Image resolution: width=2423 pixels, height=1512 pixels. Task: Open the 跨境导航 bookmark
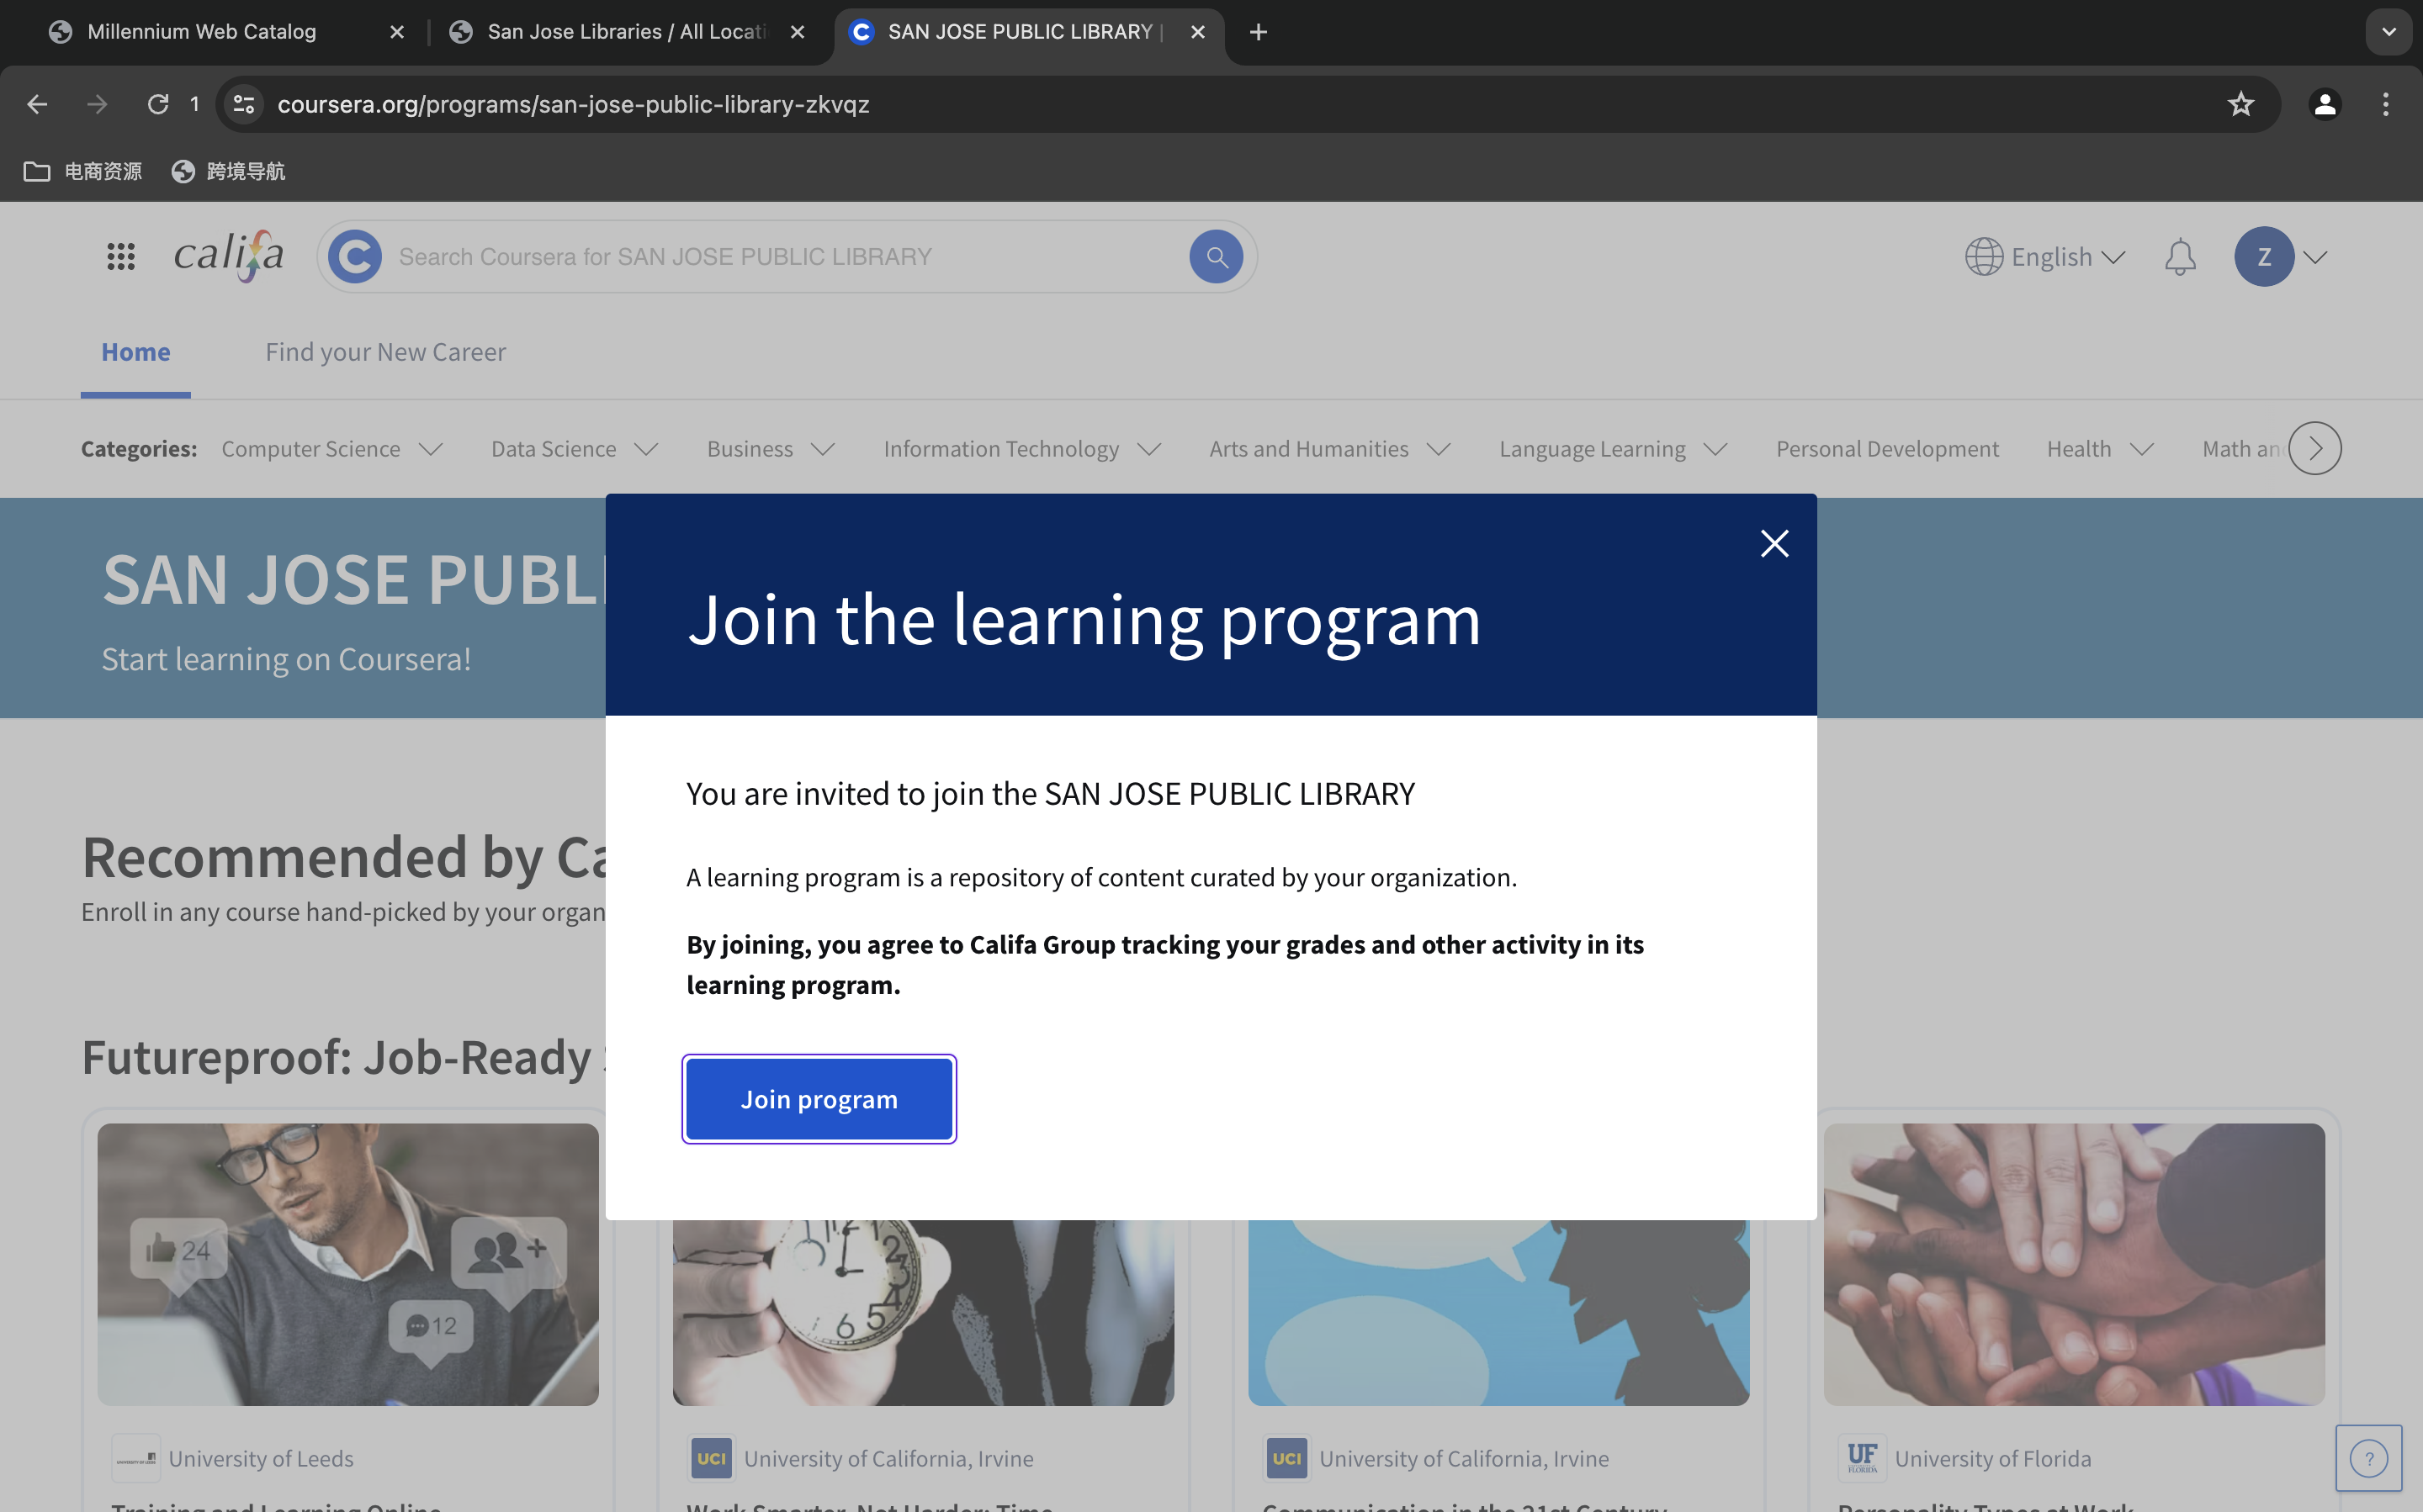[228, 171]
